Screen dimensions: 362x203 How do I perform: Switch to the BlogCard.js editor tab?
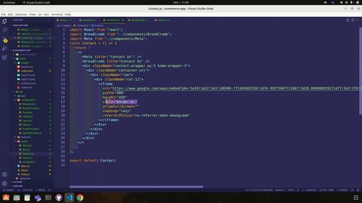[x=138, y=20]
